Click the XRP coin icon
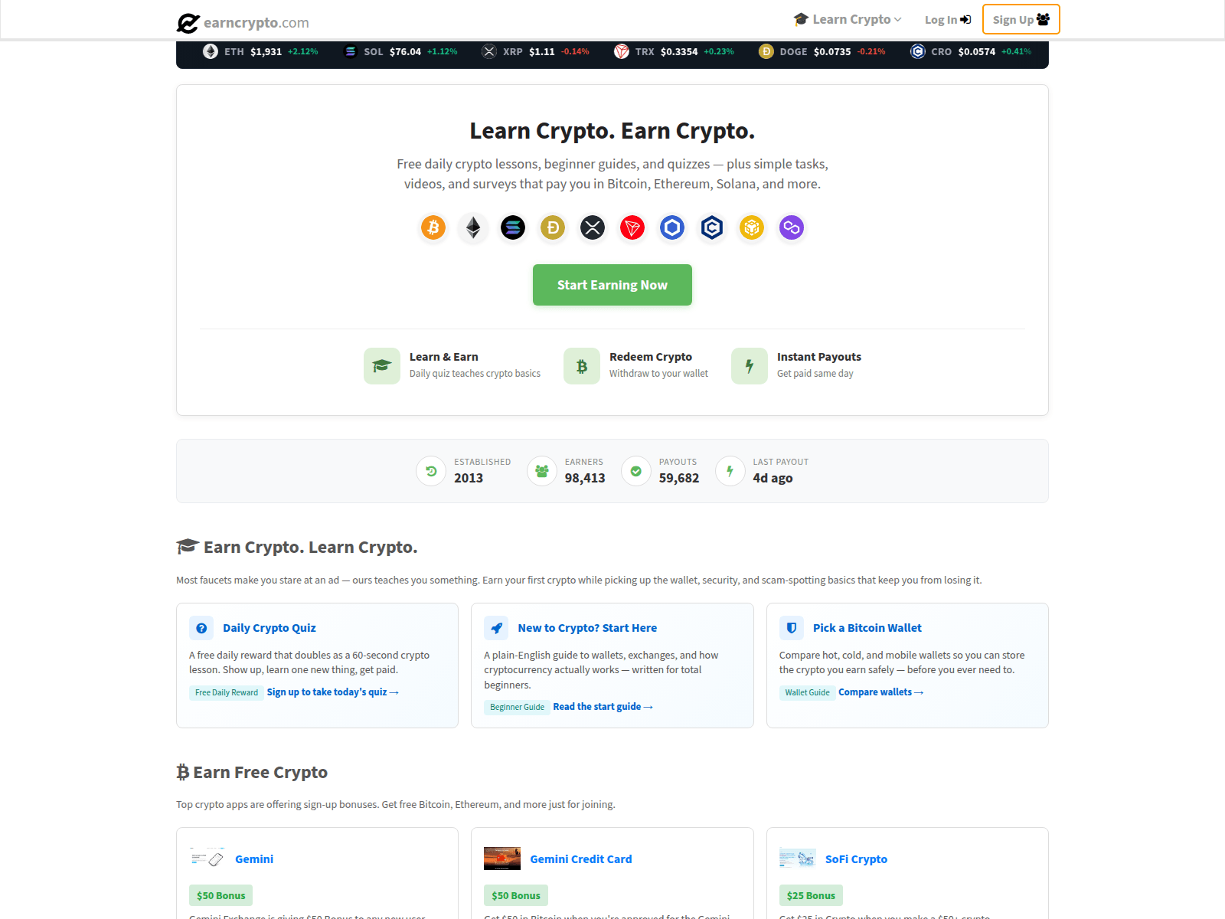Screen dimensions: 1225x919 click(593, 227)
